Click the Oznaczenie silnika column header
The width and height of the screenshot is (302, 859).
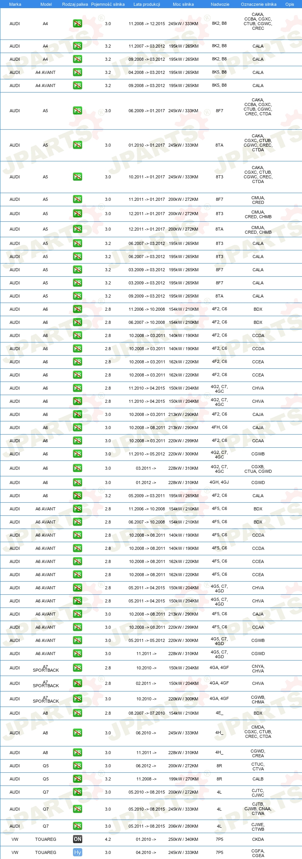[x=259, y=4]
